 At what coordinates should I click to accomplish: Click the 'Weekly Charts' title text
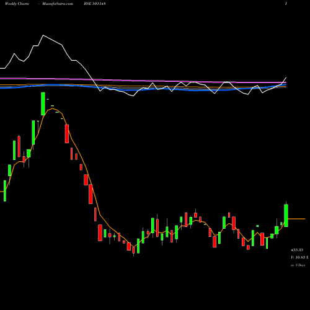click(17, 4)
